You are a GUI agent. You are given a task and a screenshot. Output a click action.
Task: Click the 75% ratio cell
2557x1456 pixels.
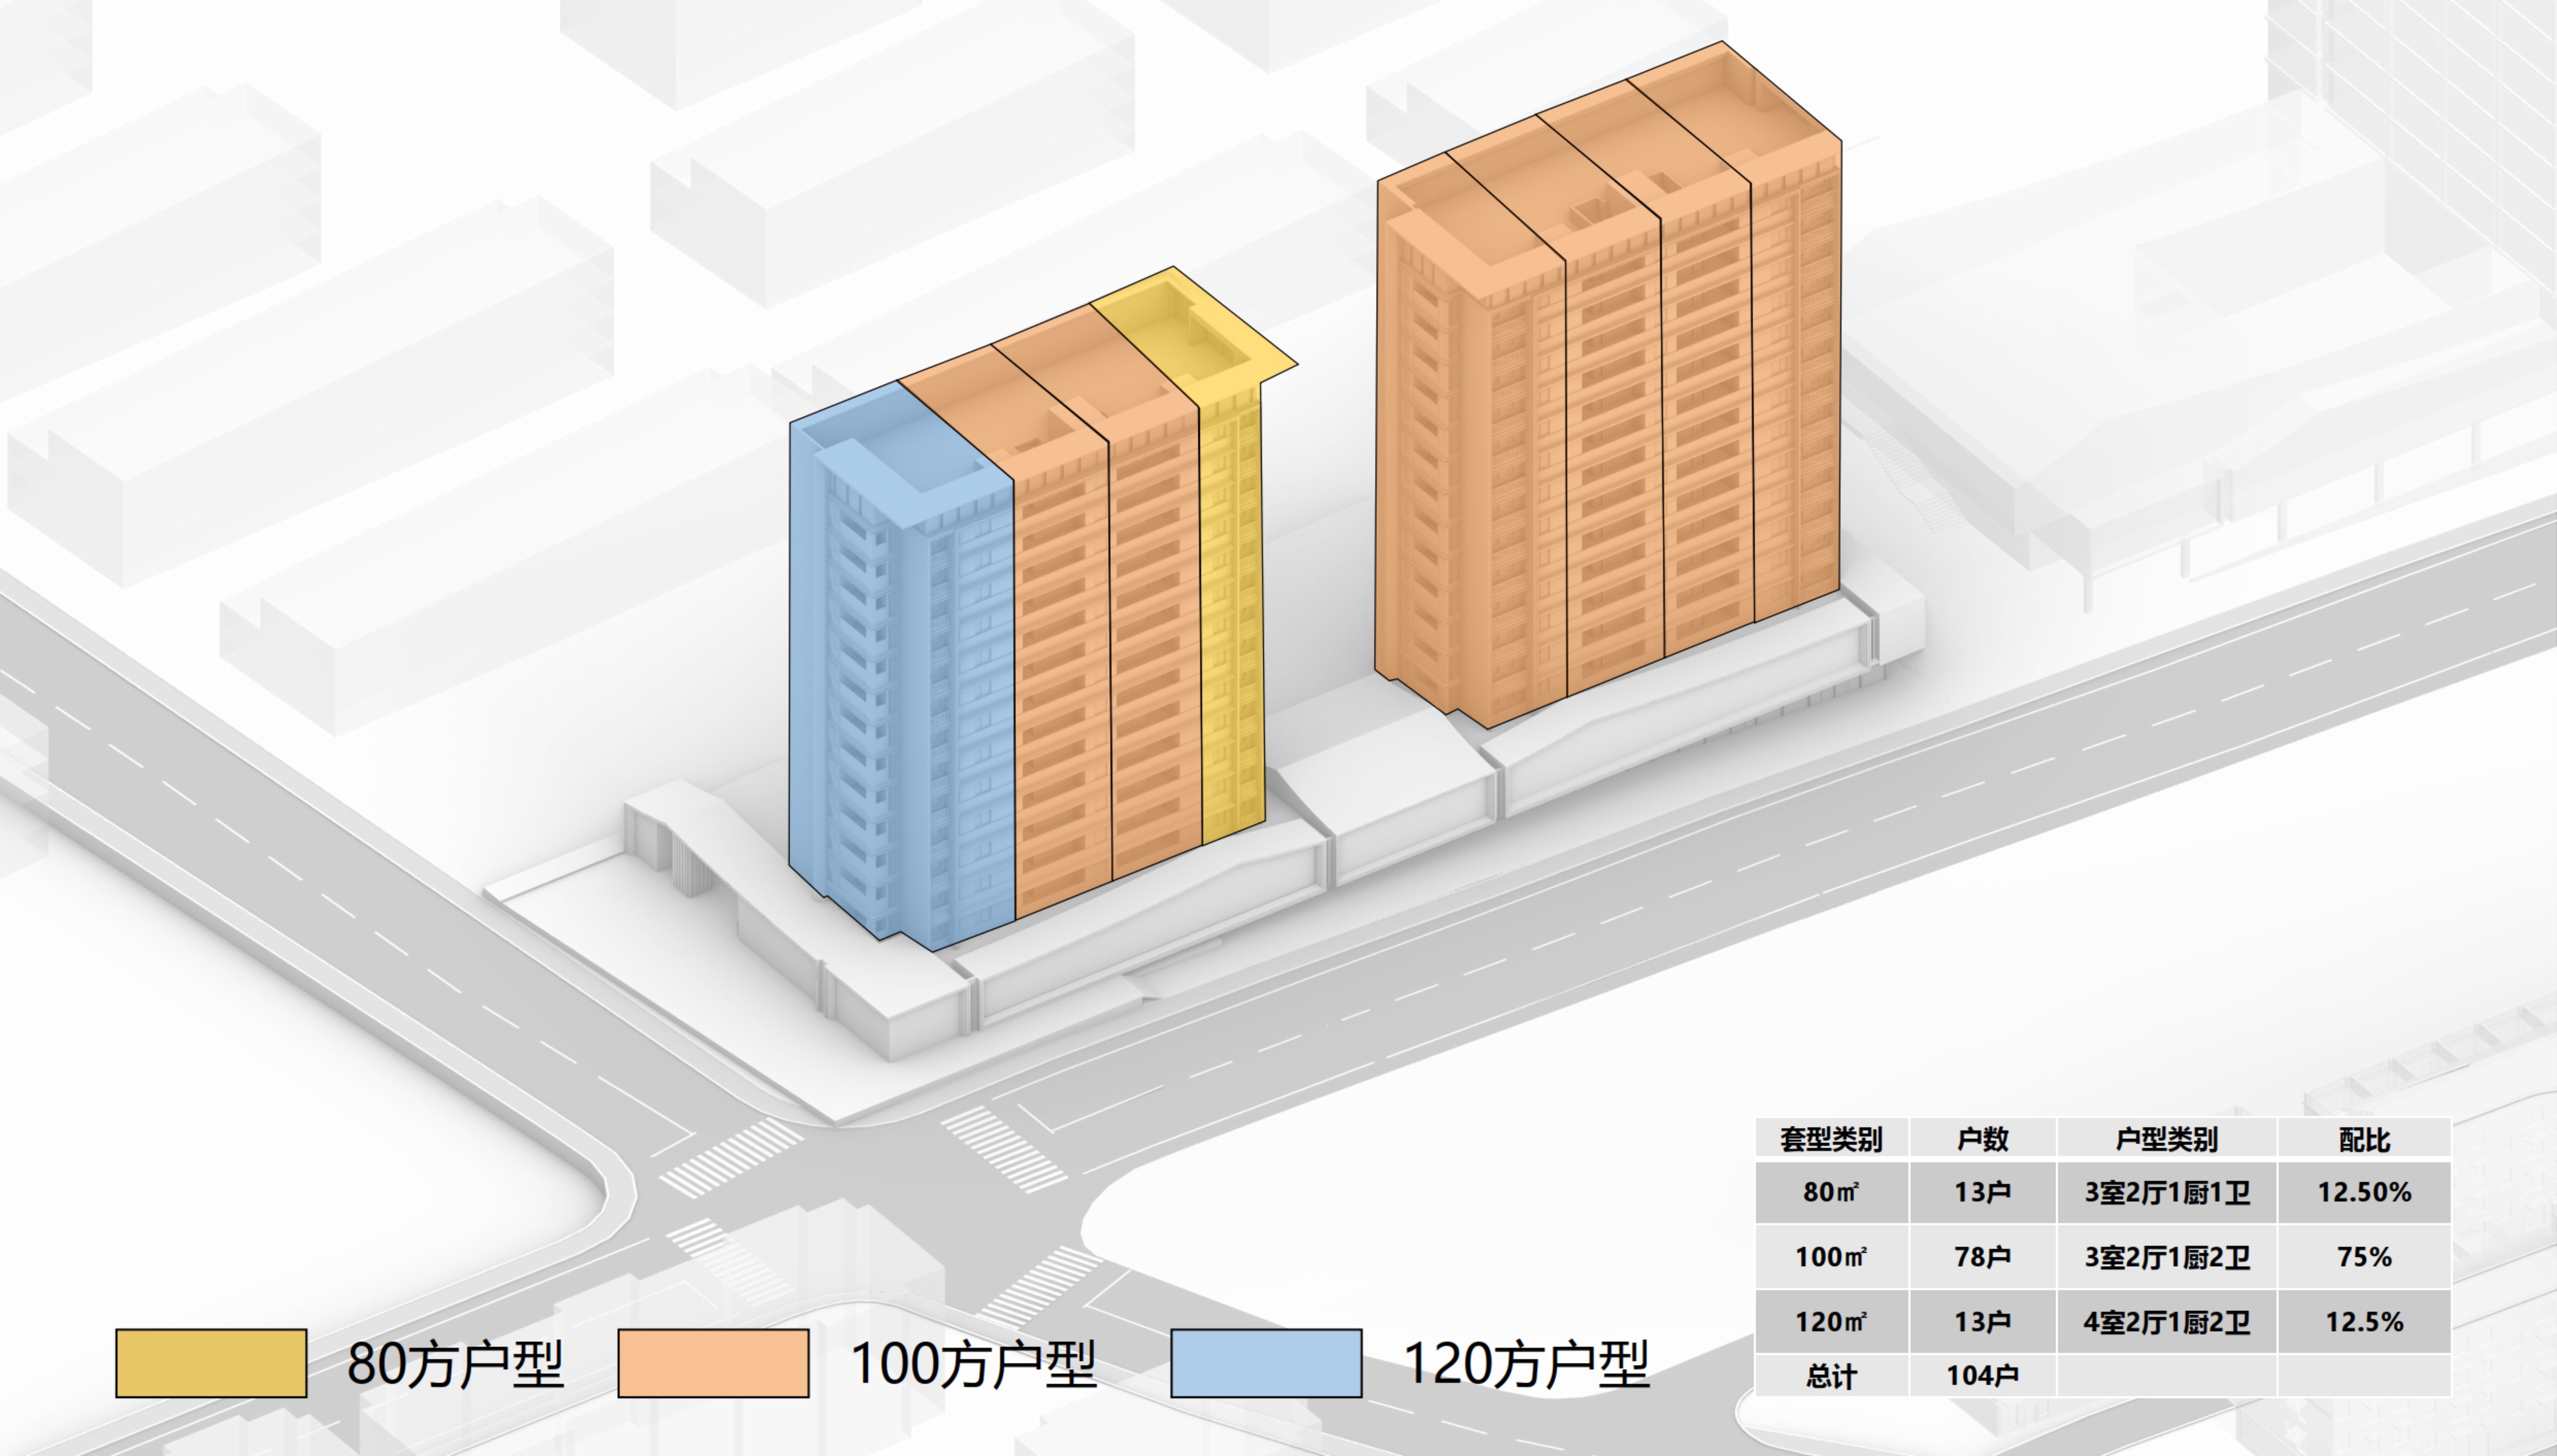2365,1257
